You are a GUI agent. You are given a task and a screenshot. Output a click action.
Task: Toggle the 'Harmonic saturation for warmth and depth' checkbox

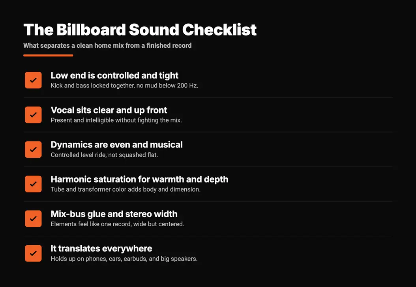(33, 184)
